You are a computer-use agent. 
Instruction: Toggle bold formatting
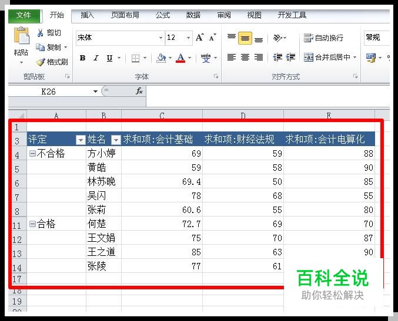(82, 58)
